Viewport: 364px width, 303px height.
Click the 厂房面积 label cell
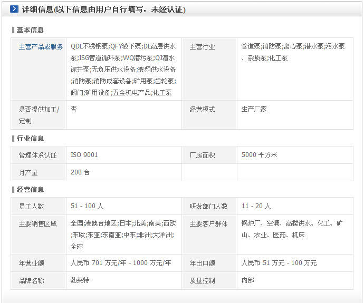(203, 155)
